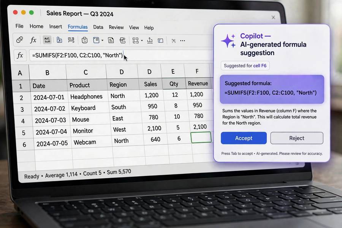Click the Copilot sparkle icon
Screen dimensions: 342x228
click(228, 41)
